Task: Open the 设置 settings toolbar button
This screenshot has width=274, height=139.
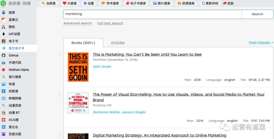Action: [x=89, y=3]
